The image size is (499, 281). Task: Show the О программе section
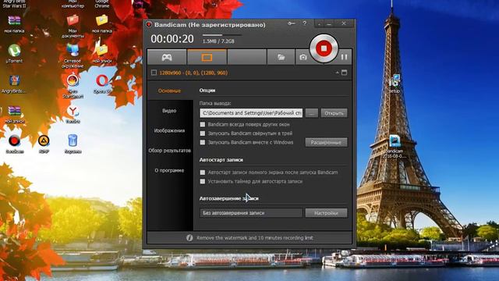169,170
